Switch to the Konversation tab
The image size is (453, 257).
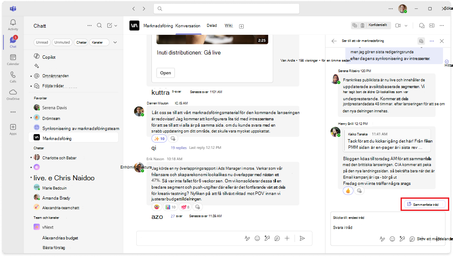[188, 26]
